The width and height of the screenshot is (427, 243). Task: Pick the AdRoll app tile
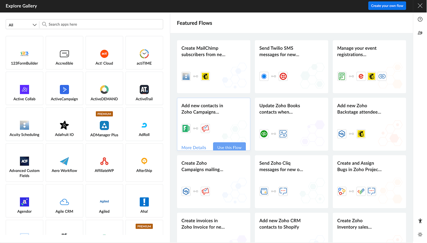tap(144, 124)
